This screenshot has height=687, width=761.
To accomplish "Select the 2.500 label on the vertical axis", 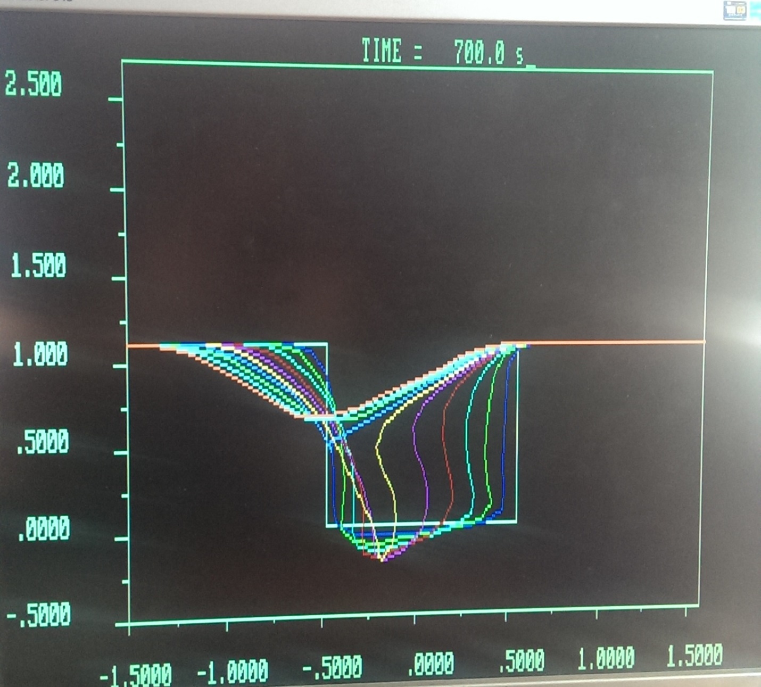I will (x=33, y=84).
